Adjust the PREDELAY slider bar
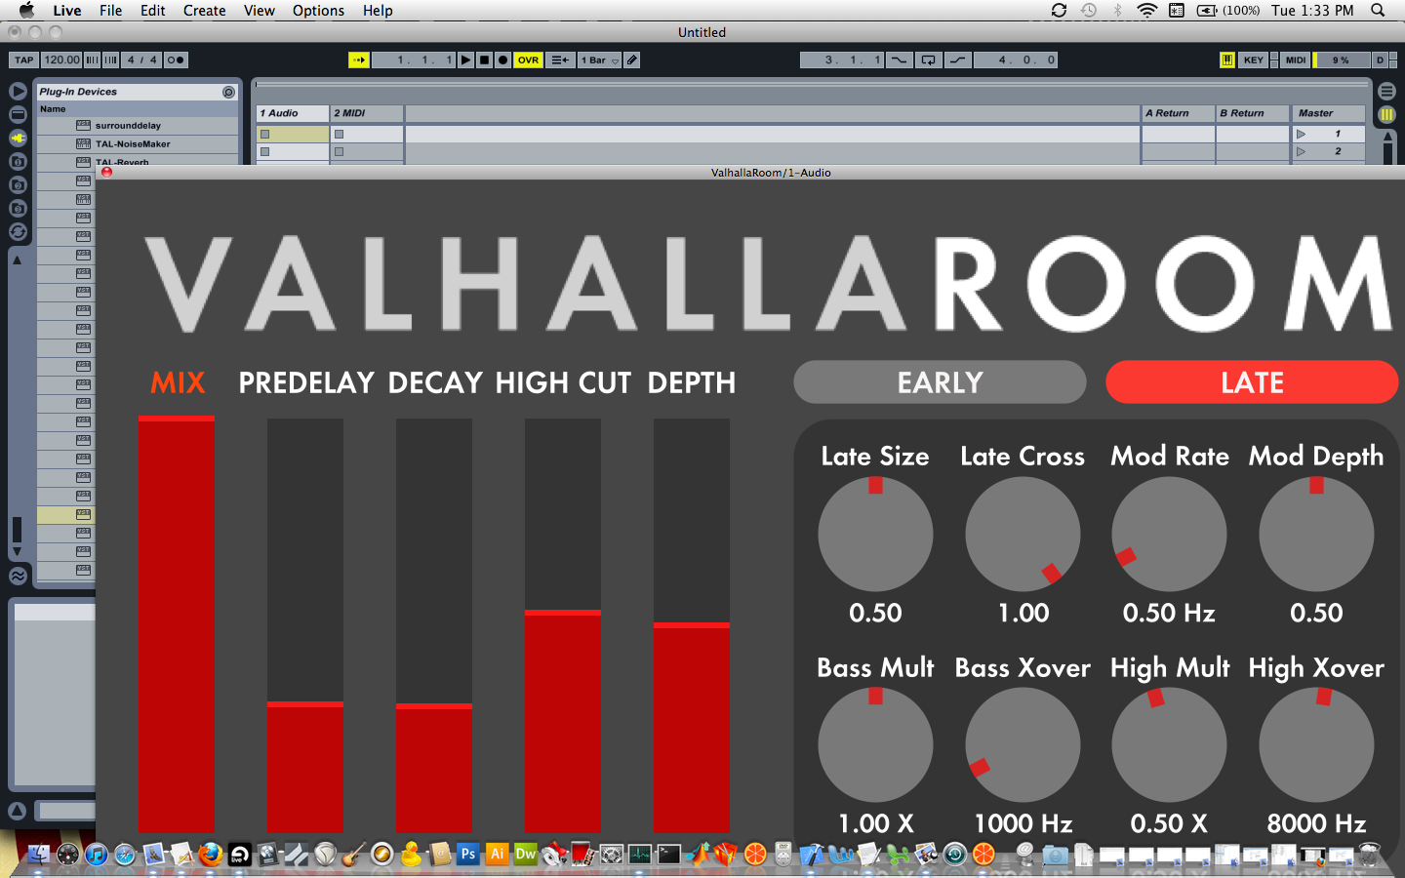The width and height of the screenshot is (1405, 878). 304,624
